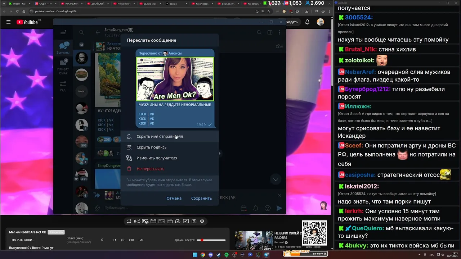Screen dimensions: 461x259
Task: Open emoji picker smiley icon
Action: [x=268, y=208]
